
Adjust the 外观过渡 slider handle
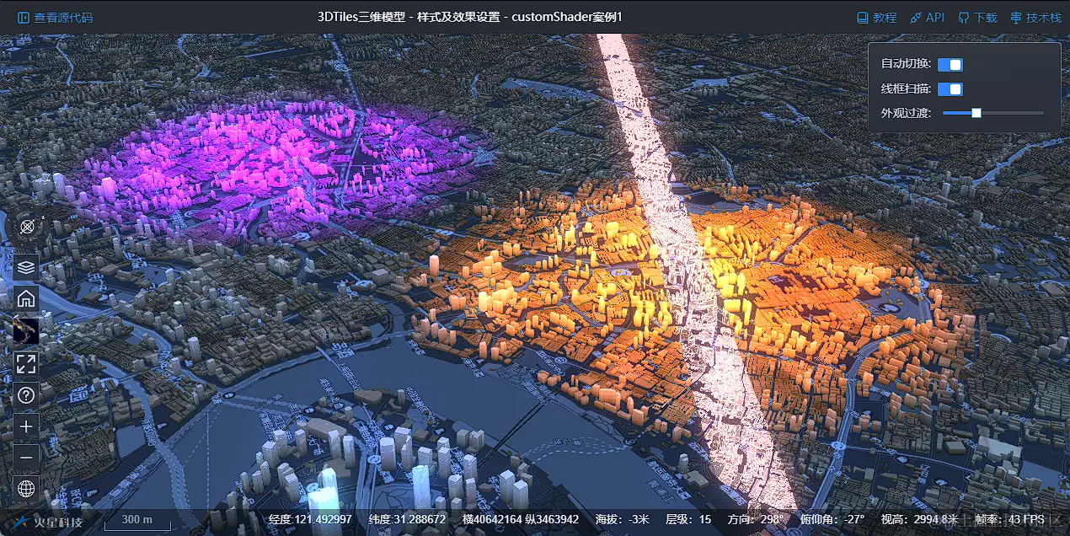pyautogui.click(x=976, y=113)
